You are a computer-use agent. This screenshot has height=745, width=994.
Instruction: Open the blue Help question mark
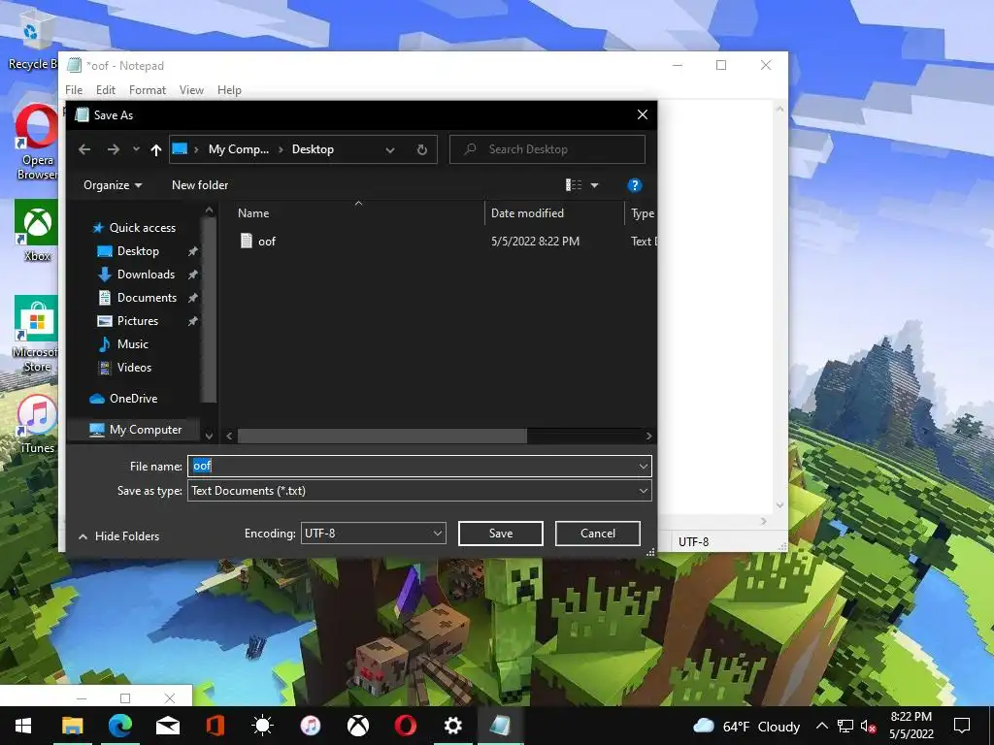[x=634, y=185]
